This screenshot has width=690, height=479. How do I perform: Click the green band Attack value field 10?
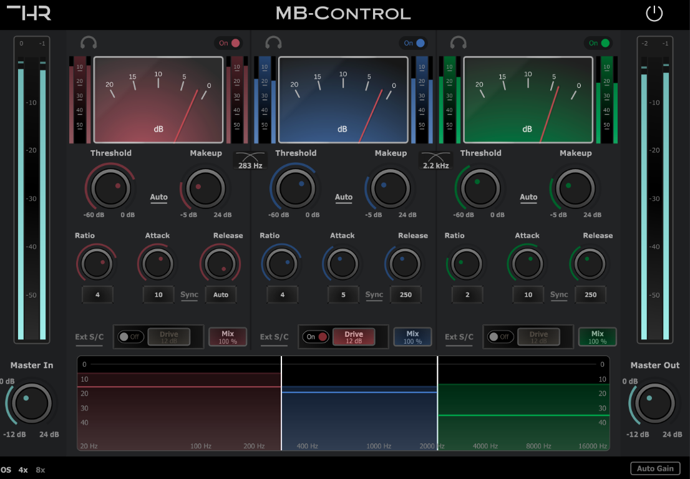coord(528,295)
